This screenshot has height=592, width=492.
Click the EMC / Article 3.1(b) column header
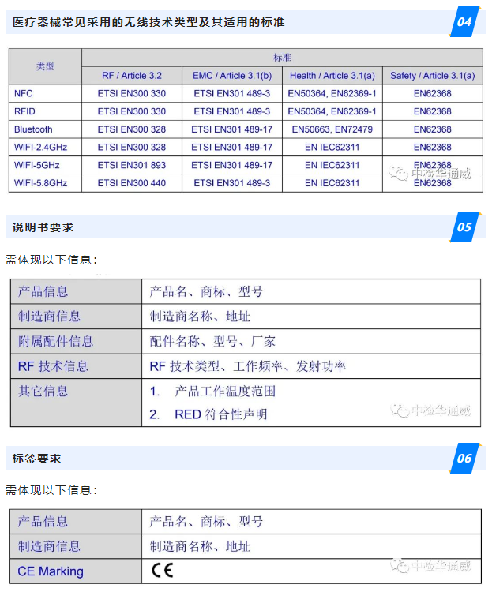click(x=232, y=76)
